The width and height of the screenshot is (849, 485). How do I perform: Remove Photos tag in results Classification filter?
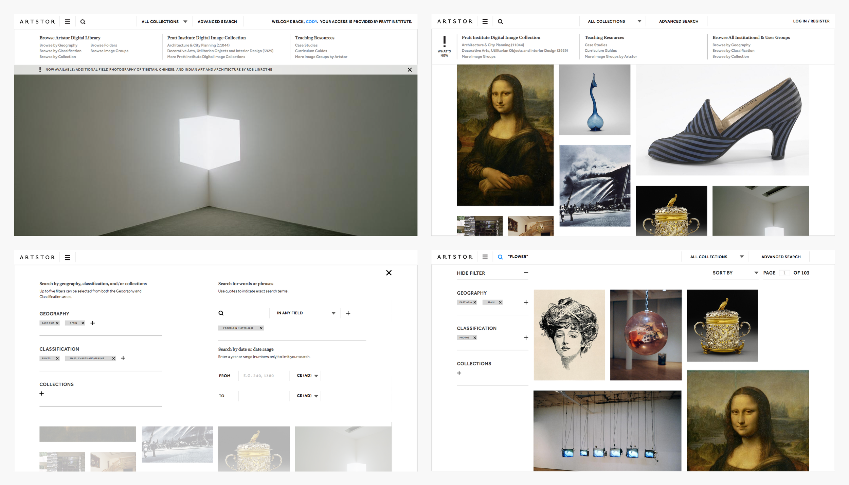point(475,338)
